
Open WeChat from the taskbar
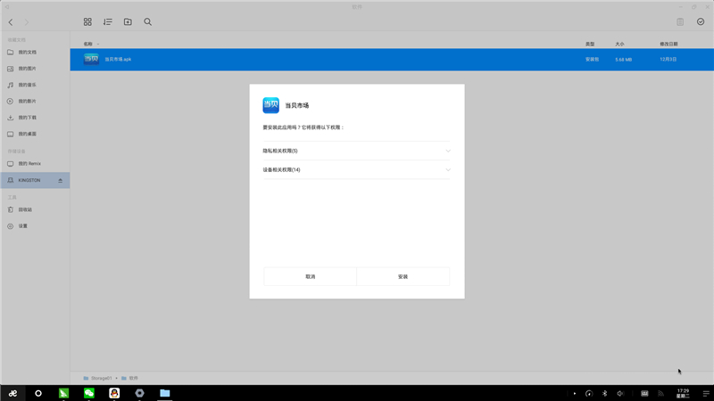tap(88, 393)
